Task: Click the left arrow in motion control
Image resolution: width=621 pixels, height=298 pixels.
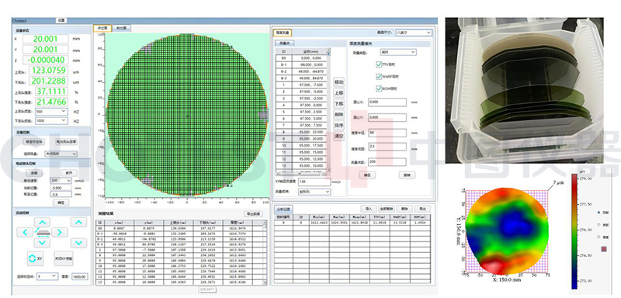Action: click(x=25, y=232)
